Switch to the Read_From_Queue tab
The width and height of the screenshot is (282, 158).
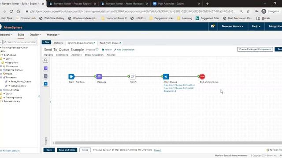109,43
